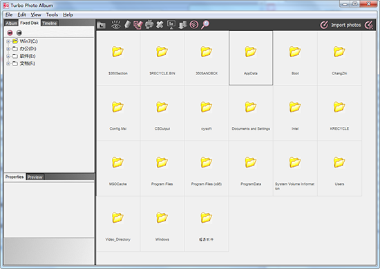Select the Program Files (x86) folder

pos(207,169)
